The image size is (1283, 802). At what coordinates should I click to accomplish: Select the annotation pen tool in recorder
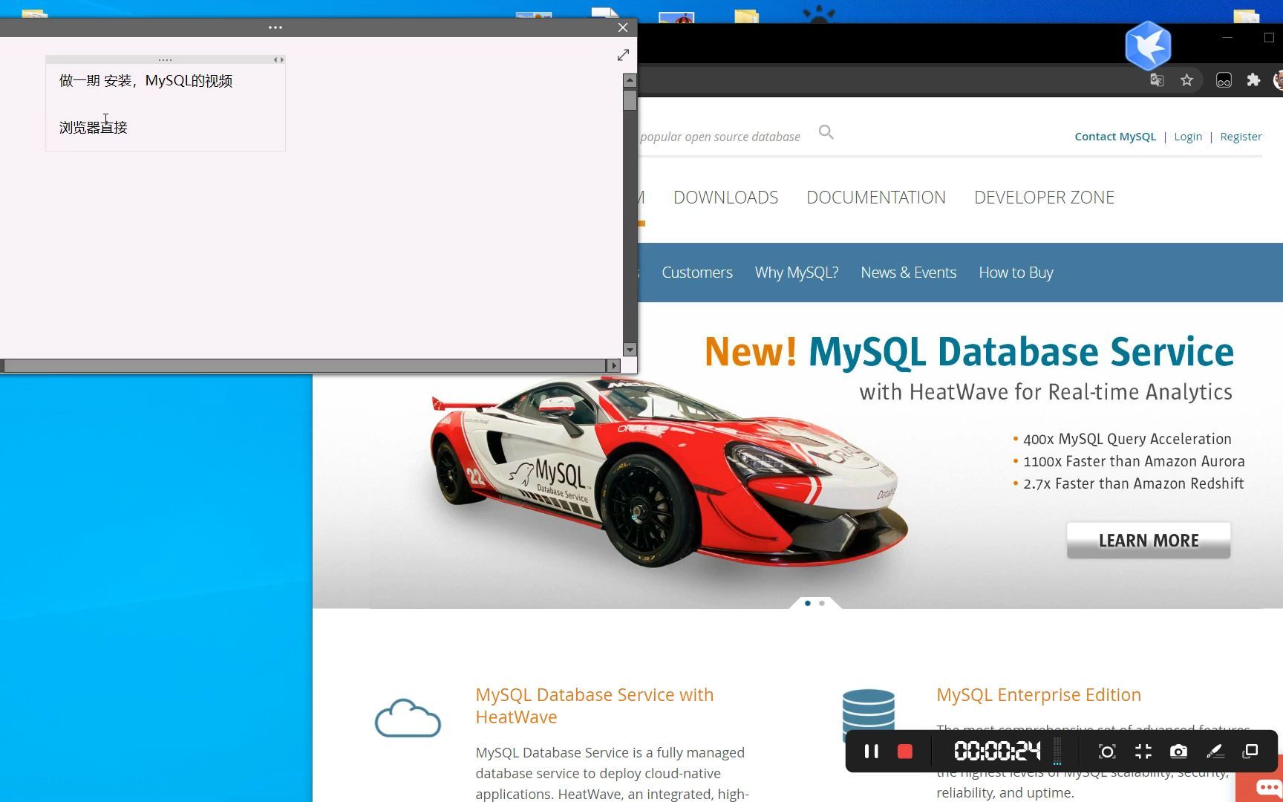[1215, 752]
